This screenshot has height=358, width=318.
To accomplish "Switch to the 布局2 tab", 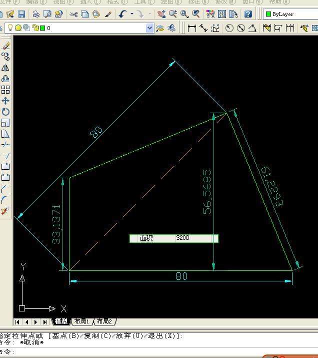I will 105,321.
